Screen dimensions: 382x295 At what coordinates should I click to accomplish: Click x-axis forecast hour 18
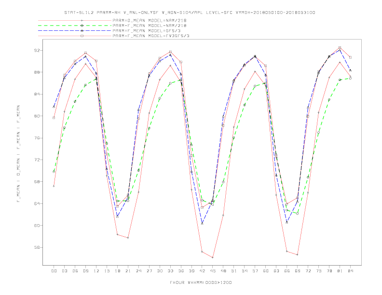117,271
